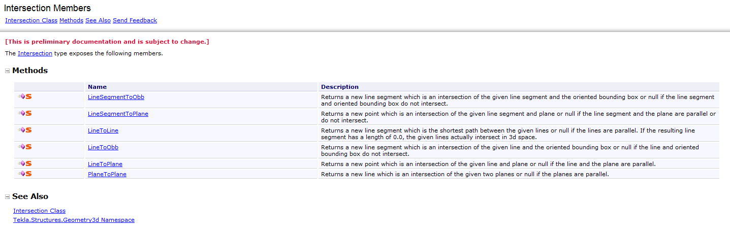Open the LineSegmentToObb method page

116,97
